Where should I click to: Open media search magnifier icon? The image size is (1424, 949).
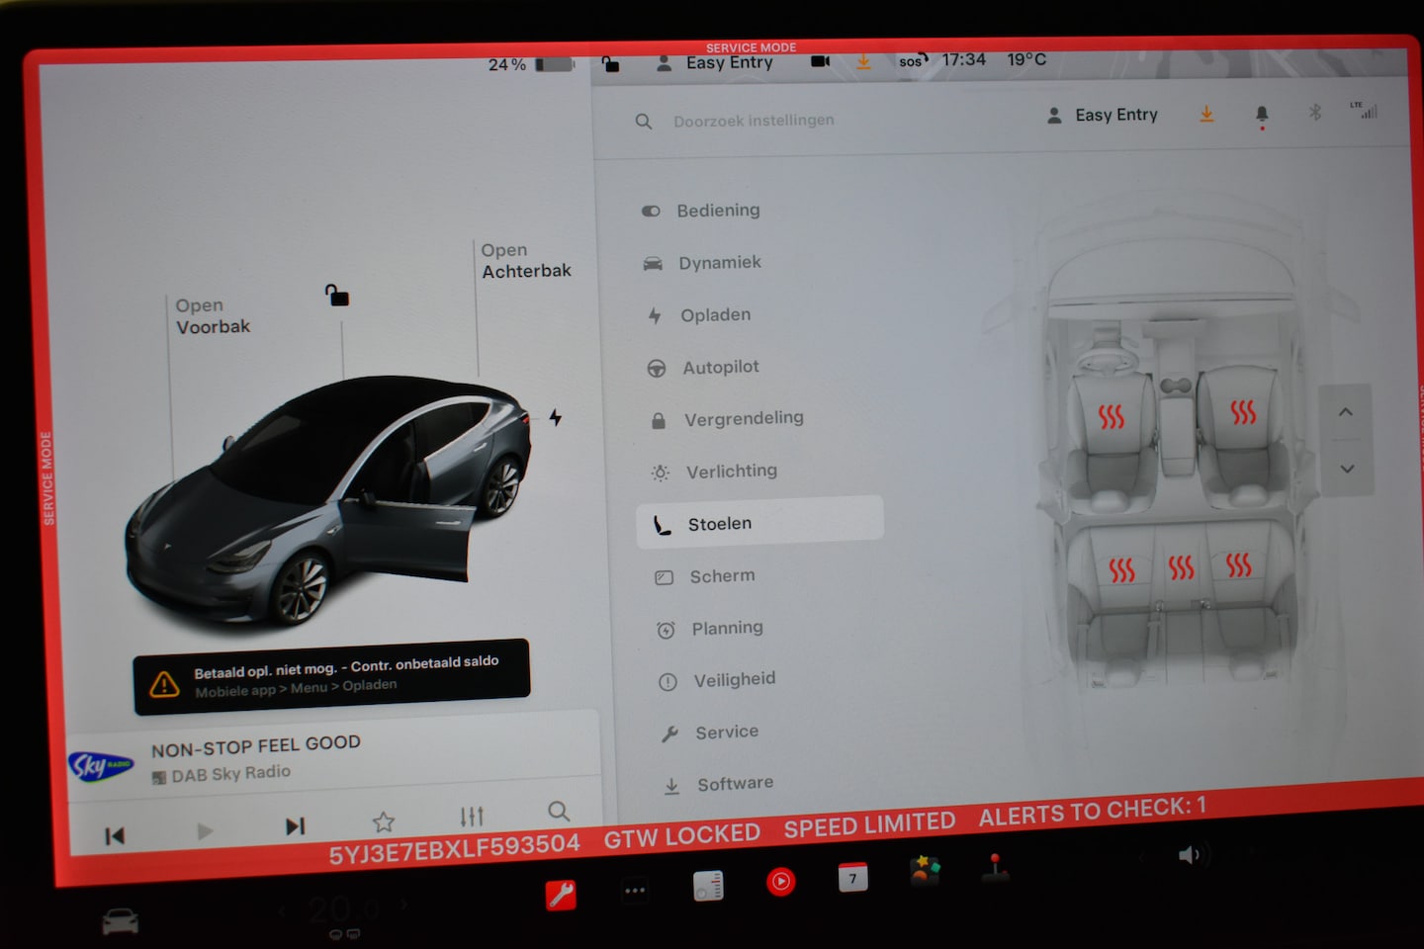click(559, 812)
